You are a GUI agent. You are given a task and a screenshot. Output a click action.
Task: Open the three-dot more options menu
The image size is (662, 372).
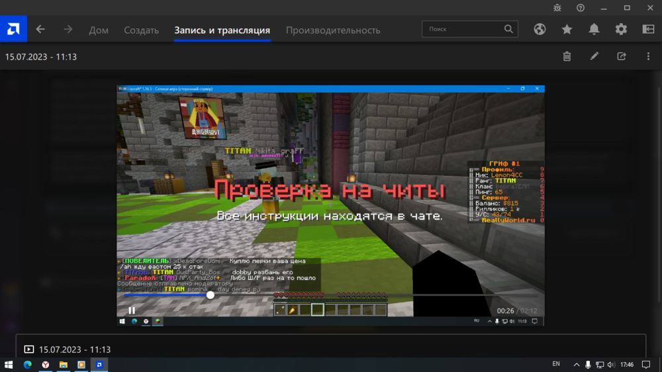point(649,56)
